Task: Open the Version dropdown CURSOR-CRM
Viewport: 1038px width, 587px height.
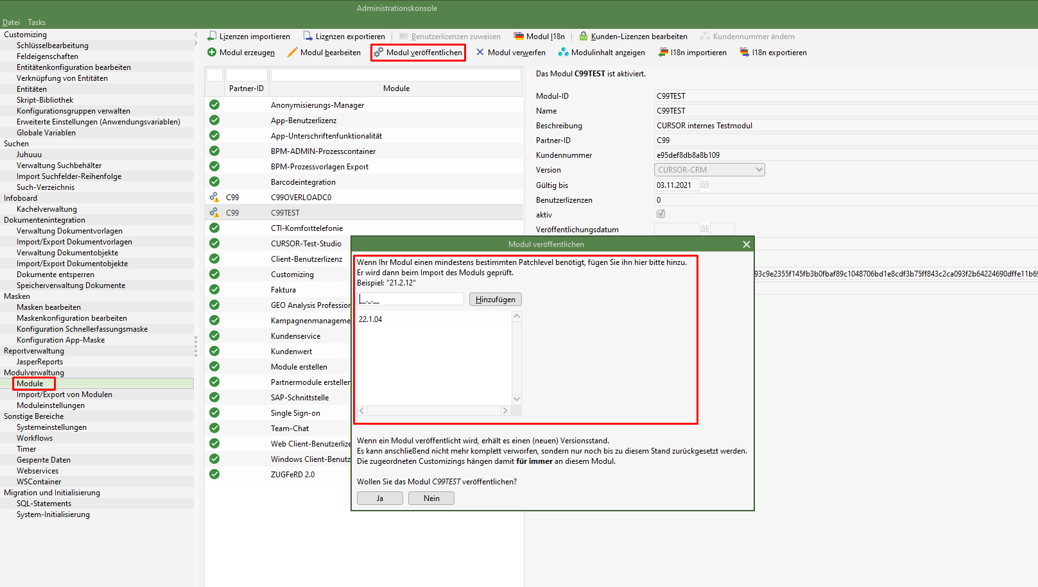Action: point(759,170)
